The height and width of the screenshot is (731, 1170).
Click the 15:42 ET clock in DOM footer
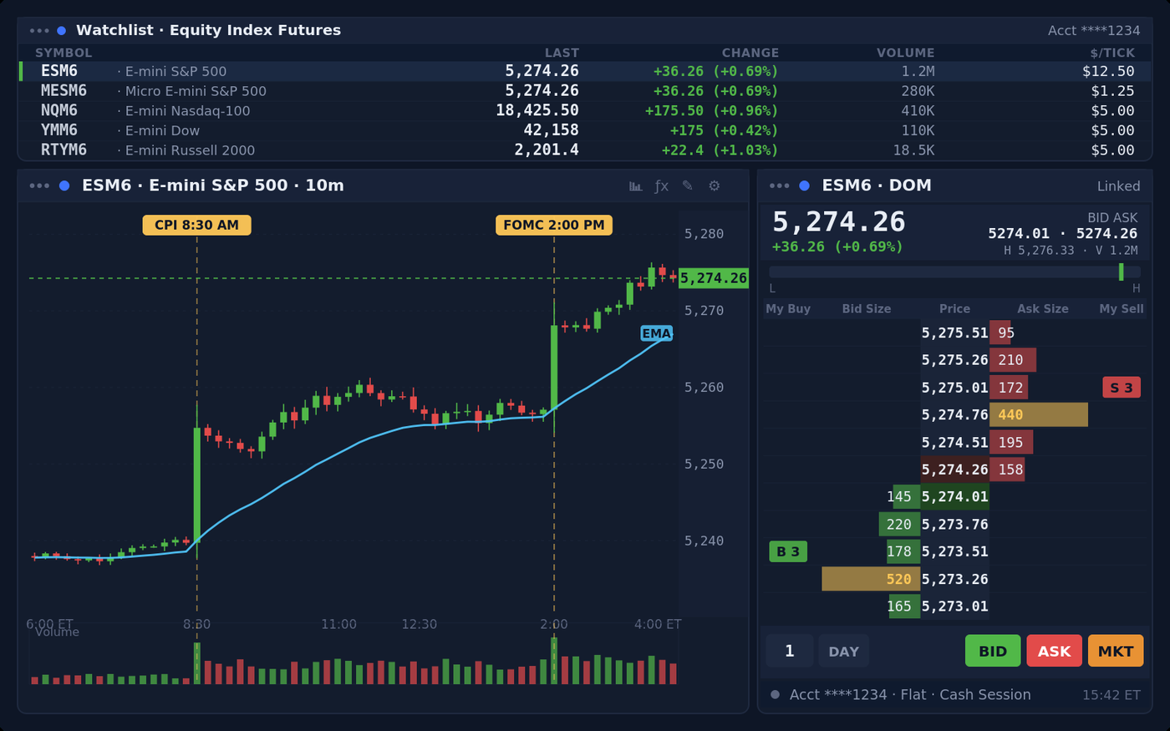[1111, 695]
